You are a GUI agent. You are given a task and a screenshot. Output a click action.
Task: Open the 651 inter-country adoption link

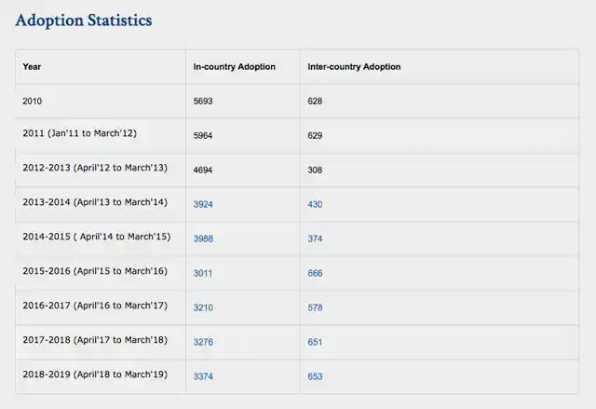(315, 342)
